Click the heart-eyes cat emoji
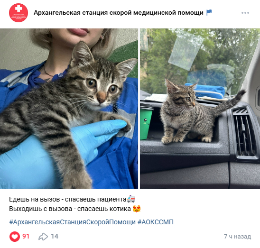The image size is (260, 248). [x=137, y=209]
